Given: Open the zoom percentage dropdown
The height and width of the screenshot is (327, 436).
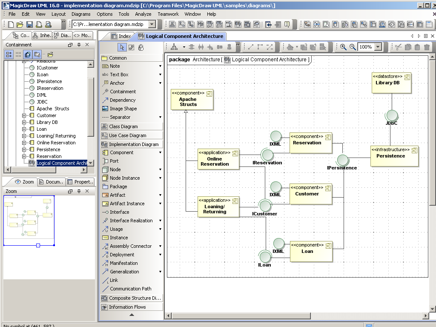Looking at the screenshot, I should (378, 47).
